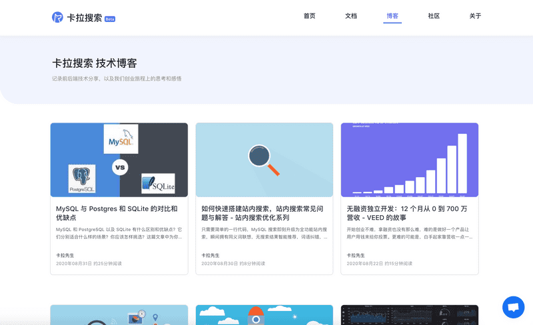The image size is (533, 325).
Task: Click the 卡拉搜索 logo icon
Action: (57, 17)
